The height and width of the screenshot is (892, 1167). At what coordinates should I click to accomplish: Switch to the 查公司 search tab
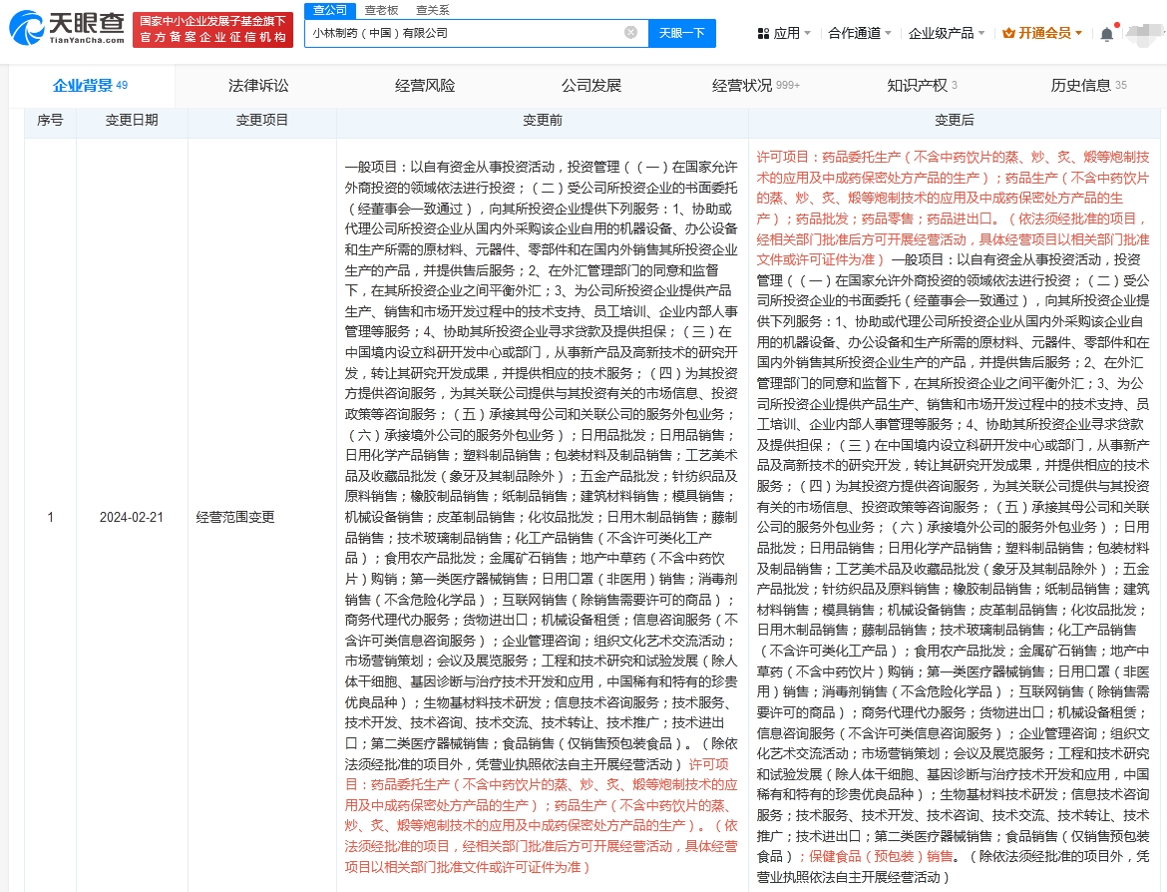330,10
